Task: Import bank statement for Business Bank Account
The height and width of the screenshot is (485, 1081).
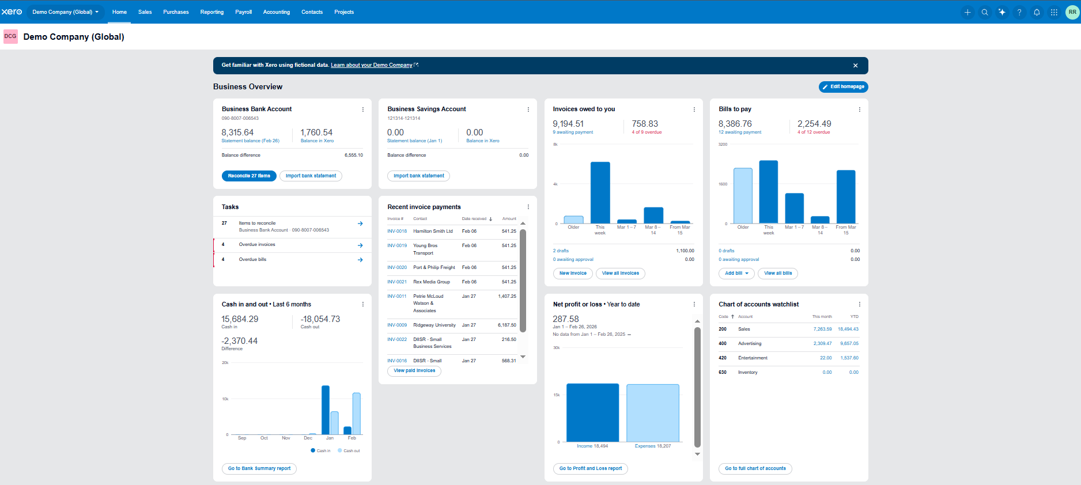Action: [311, 176]
